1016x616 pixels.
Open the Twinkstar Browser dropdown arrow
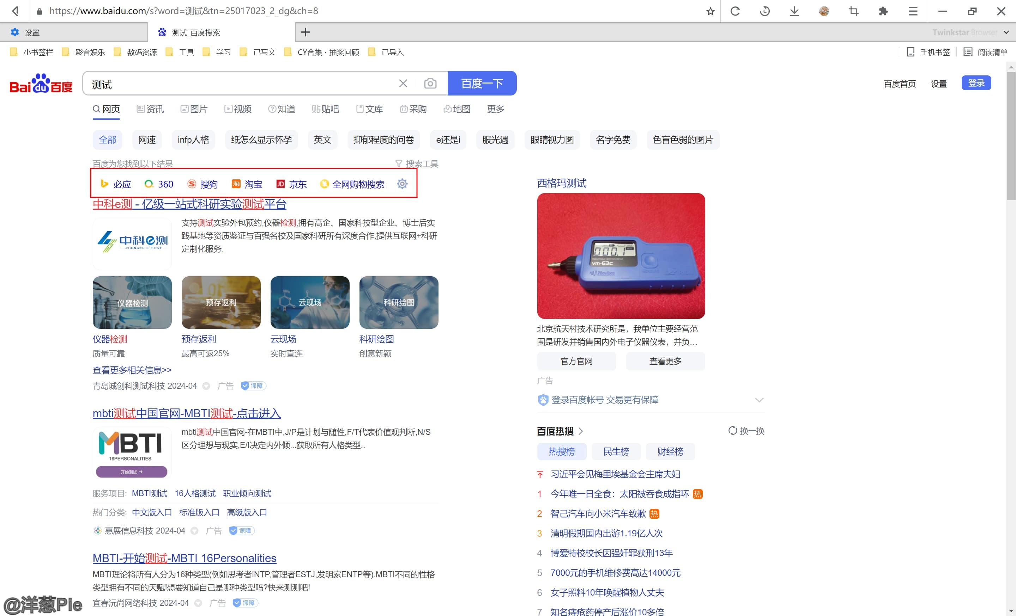point(1006,32)
